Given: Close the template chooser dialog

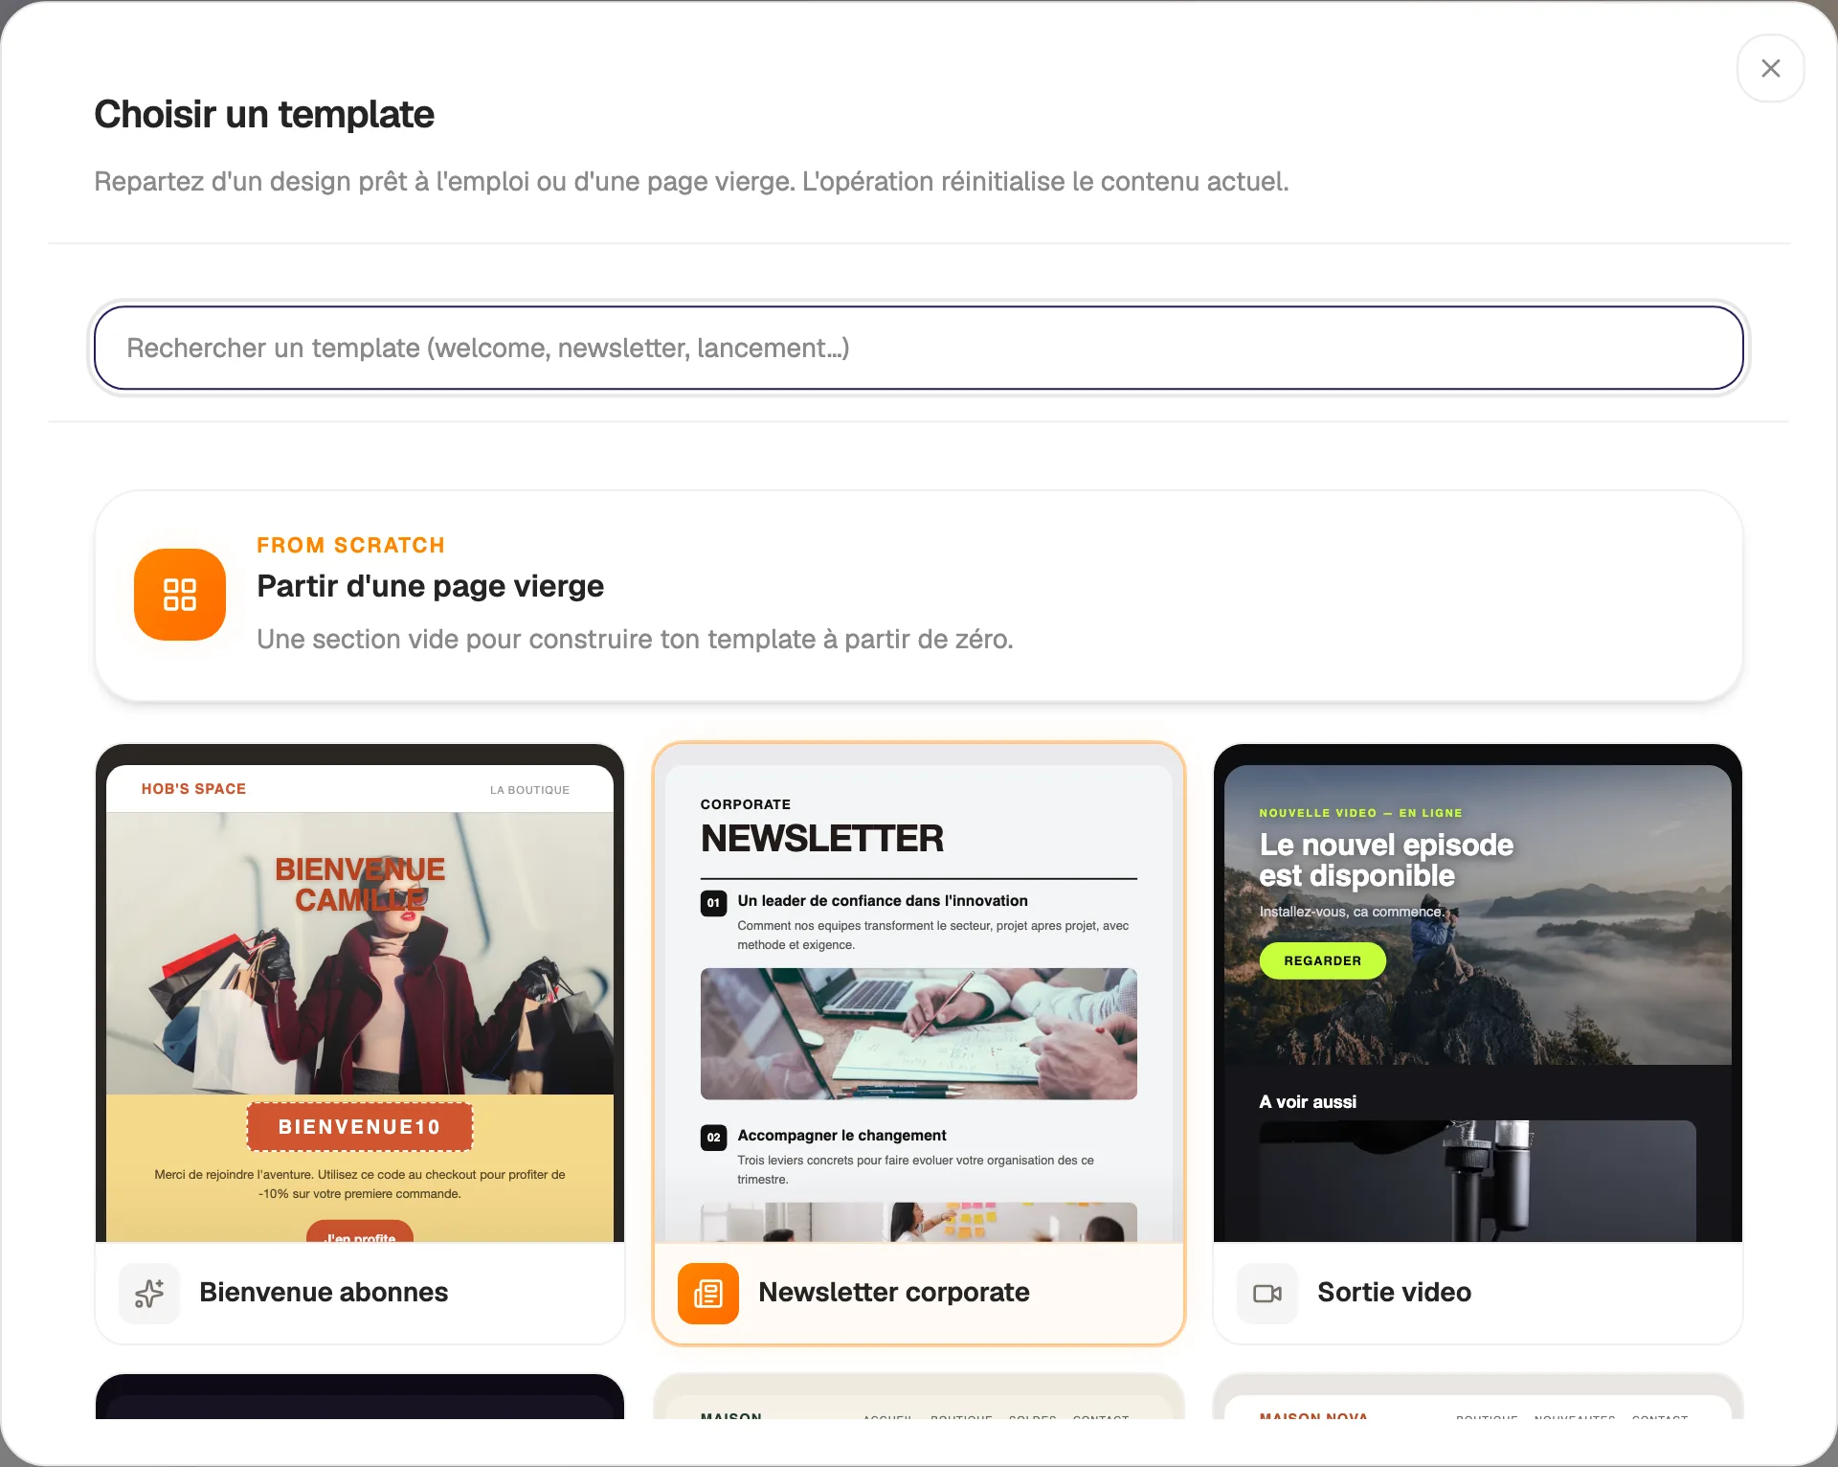Looking at the screenshot, I should click(1770, 68).
